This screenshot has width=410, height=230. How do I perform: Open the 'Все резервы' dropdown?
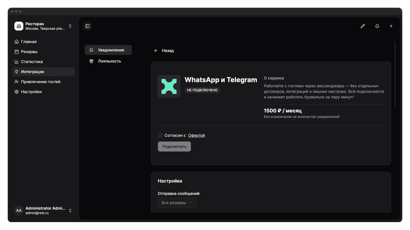point(177,203)
